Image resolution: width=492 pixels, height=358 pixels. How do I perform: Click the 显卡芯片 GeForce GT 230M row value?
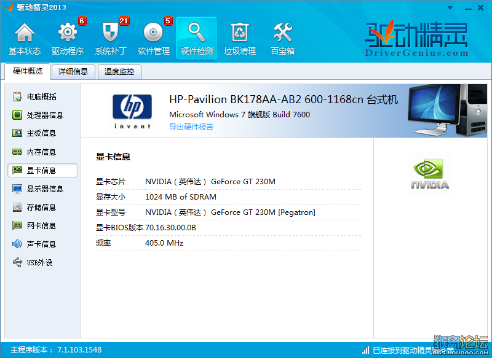click(x=210, y=182)
